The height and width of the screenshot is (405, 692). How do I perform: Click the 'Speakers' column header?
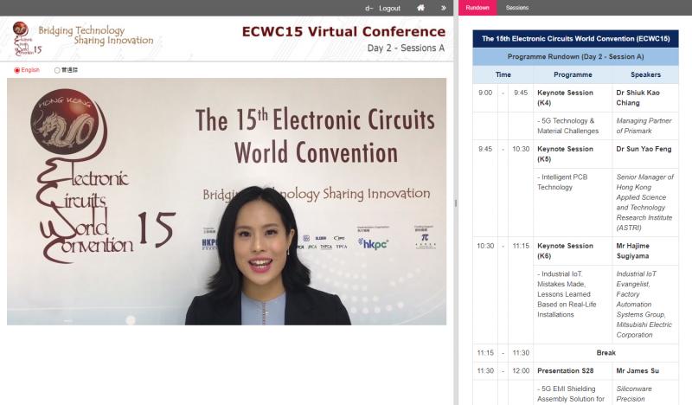tap(645, 74)
